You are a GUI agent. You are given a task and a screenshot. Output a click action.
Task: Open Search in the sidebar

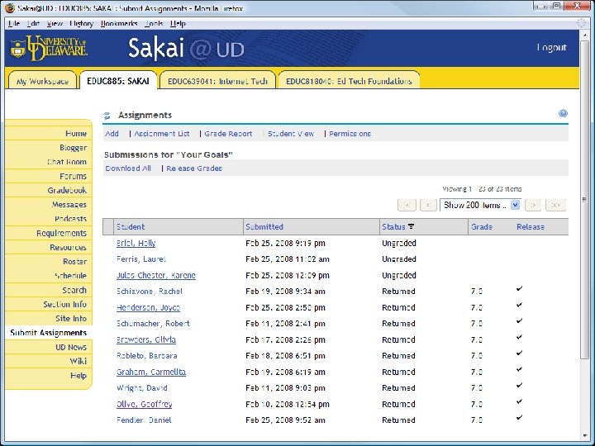point(74,290)
